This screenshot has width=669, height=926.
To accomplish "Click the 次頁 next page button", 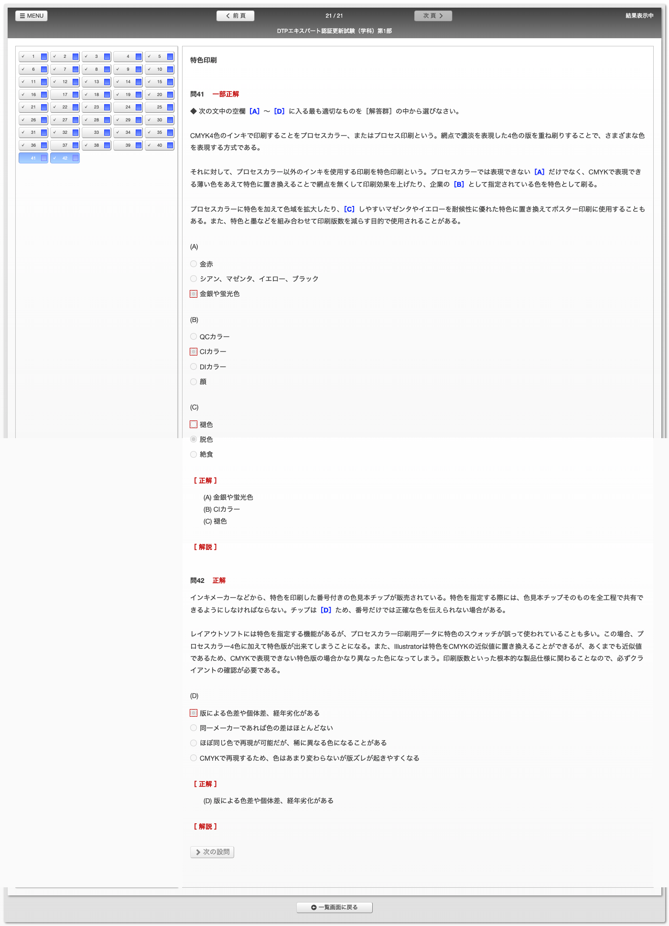I will [x=433, y=16].
